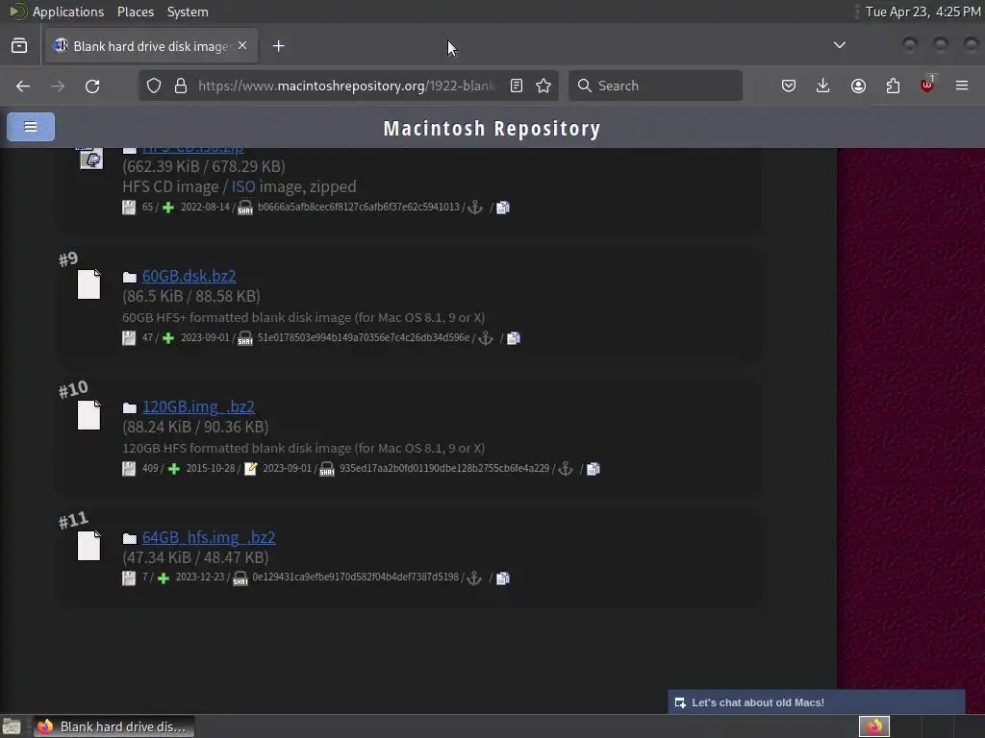
Task: Click SHA1 icon of 64GB_hfs.img_.bz2
Action: pos(240,578)
